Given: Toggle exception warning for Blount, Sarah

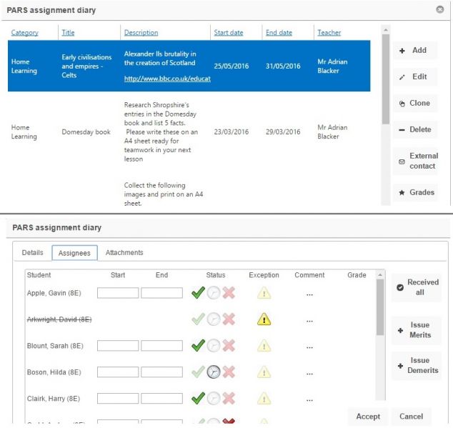Looking at the screenshot, I should click(264, 346).
